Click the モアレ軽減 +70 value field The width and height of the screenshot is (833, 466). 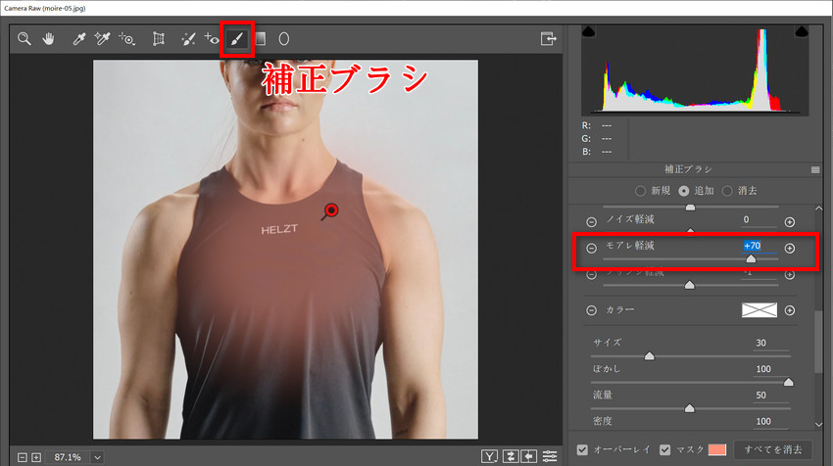point(759,246)
